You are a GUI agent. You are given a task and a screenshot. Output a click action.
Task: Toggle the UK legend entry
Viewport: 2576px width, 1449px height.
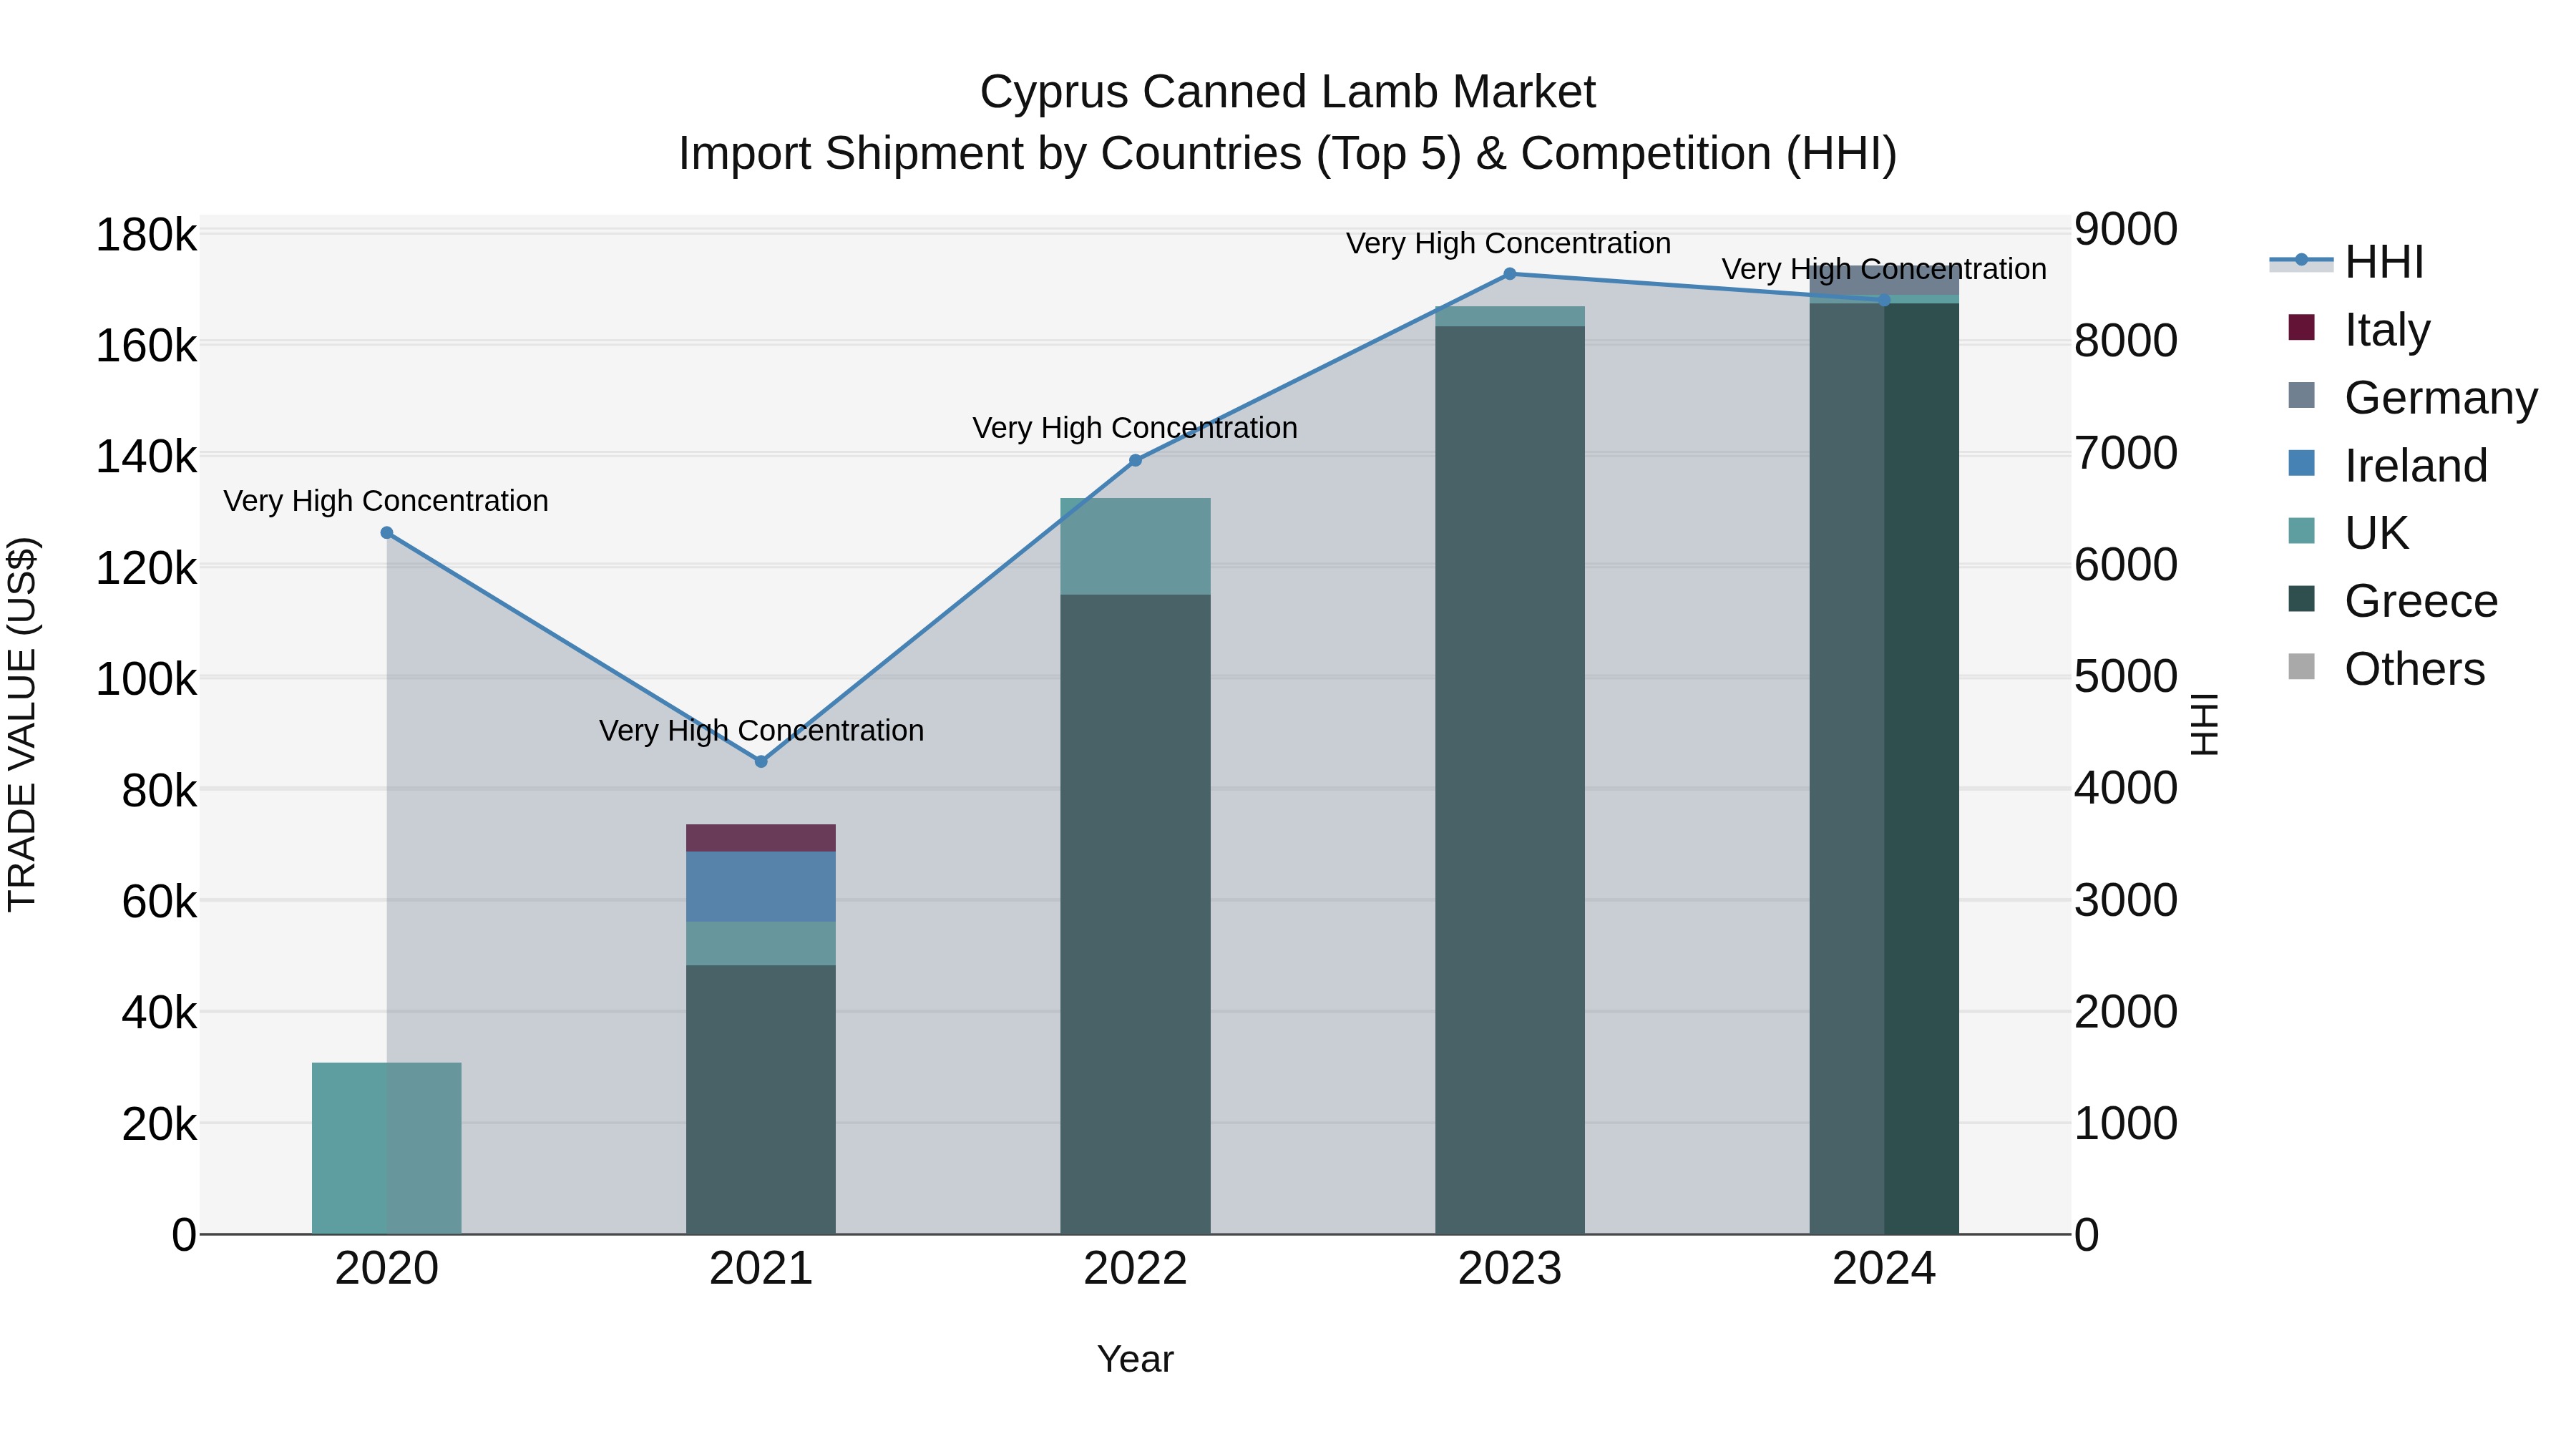(2348, 533)
